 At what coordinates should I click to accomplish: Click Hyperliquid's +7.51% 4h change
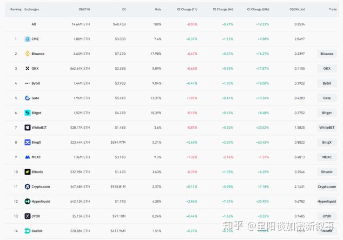point(227,201)
